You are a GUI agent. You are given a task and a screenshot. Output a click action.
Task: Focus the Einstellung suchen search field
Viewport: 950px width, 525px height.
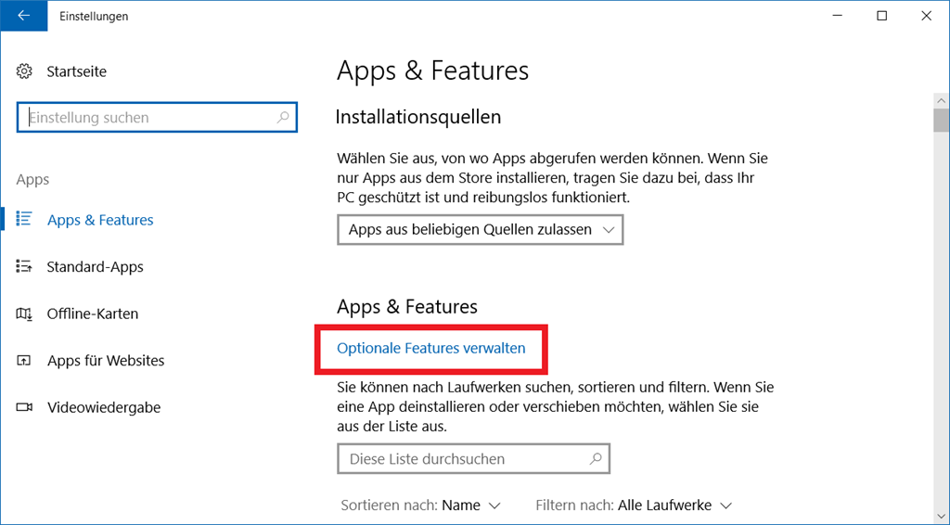148,118
